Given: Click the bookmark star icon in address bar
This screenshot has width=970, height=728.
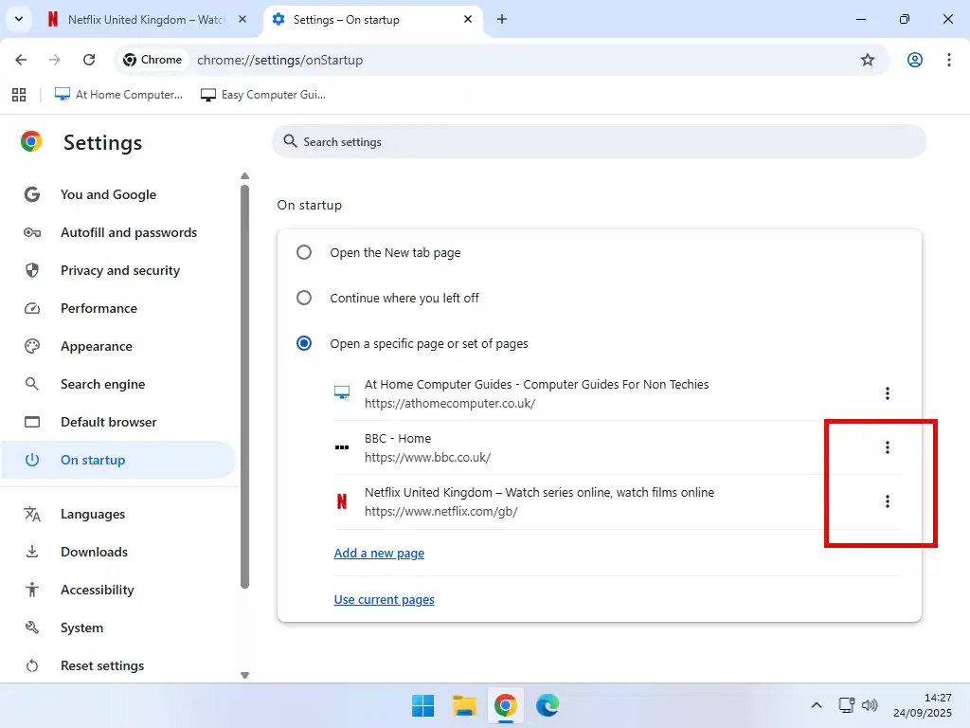Looking at the screenshot, I should tap(867, 60).
